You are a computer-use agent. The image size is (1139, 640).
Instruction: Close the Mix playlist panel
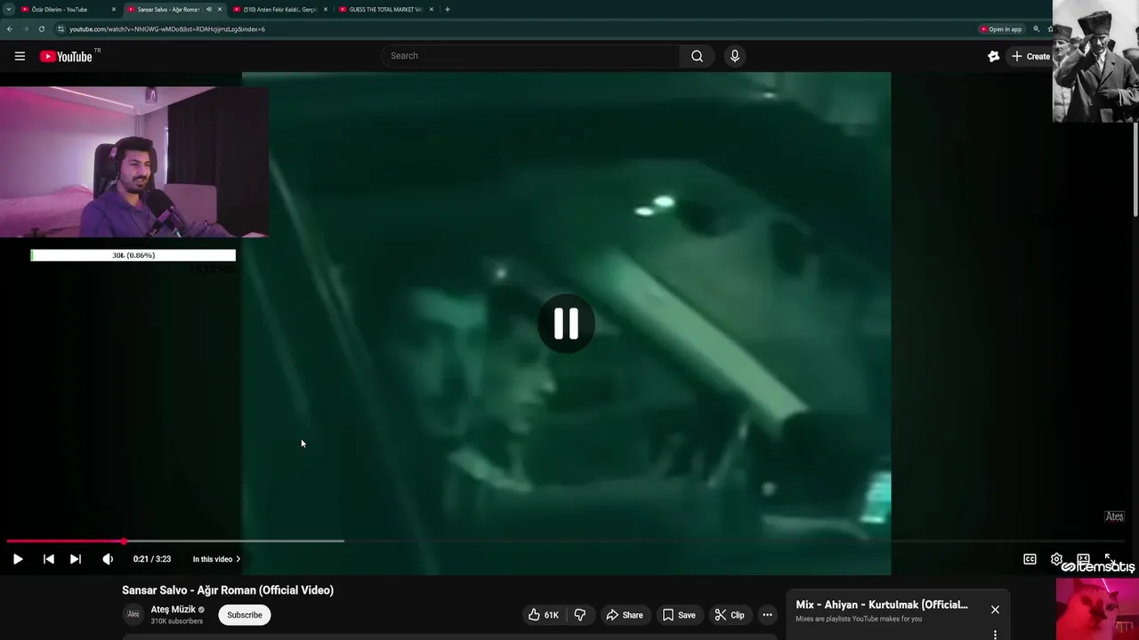995,610
